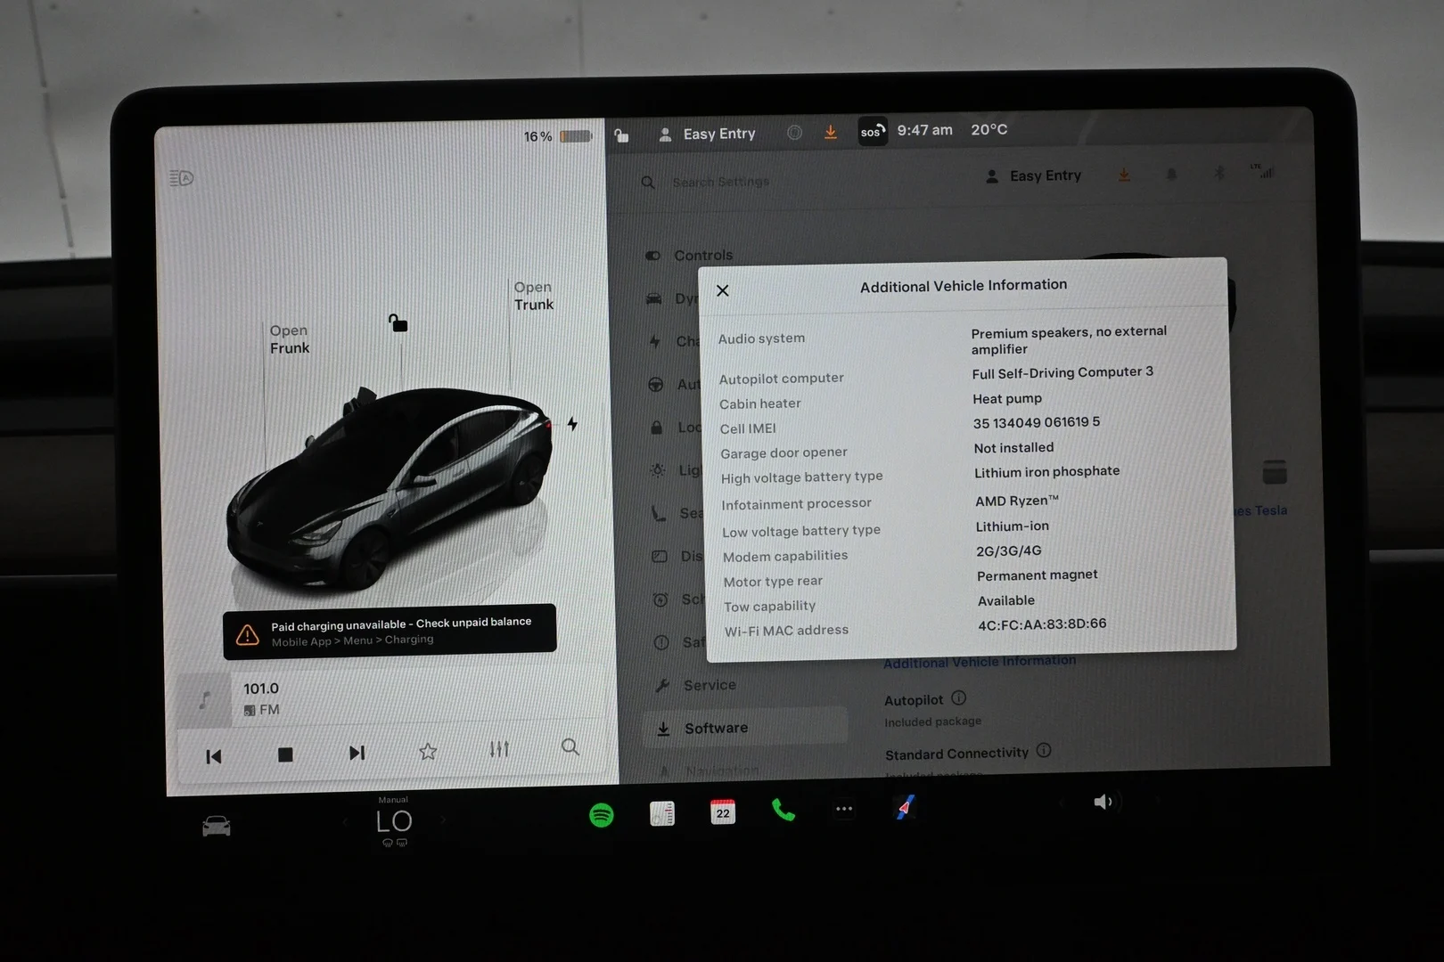Image resolution: width=1444 pixels, height=962 pixels.
Task: Tap the download icon in settings header
Action: (x=1124, y=175)
